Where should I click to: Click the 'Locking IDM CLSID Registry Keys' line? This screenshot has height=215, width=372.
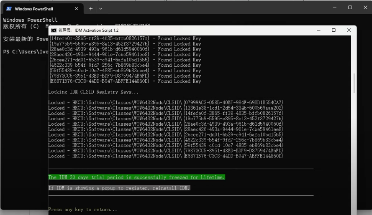pyautogui.click(x=93, y=92)
